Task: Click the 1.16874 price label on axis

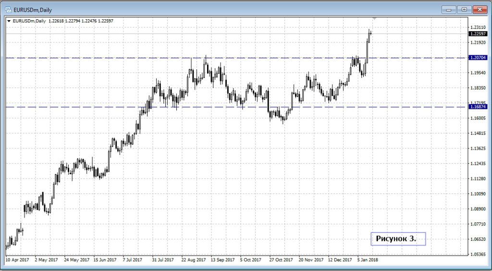Action: click(x=479, y=107)
